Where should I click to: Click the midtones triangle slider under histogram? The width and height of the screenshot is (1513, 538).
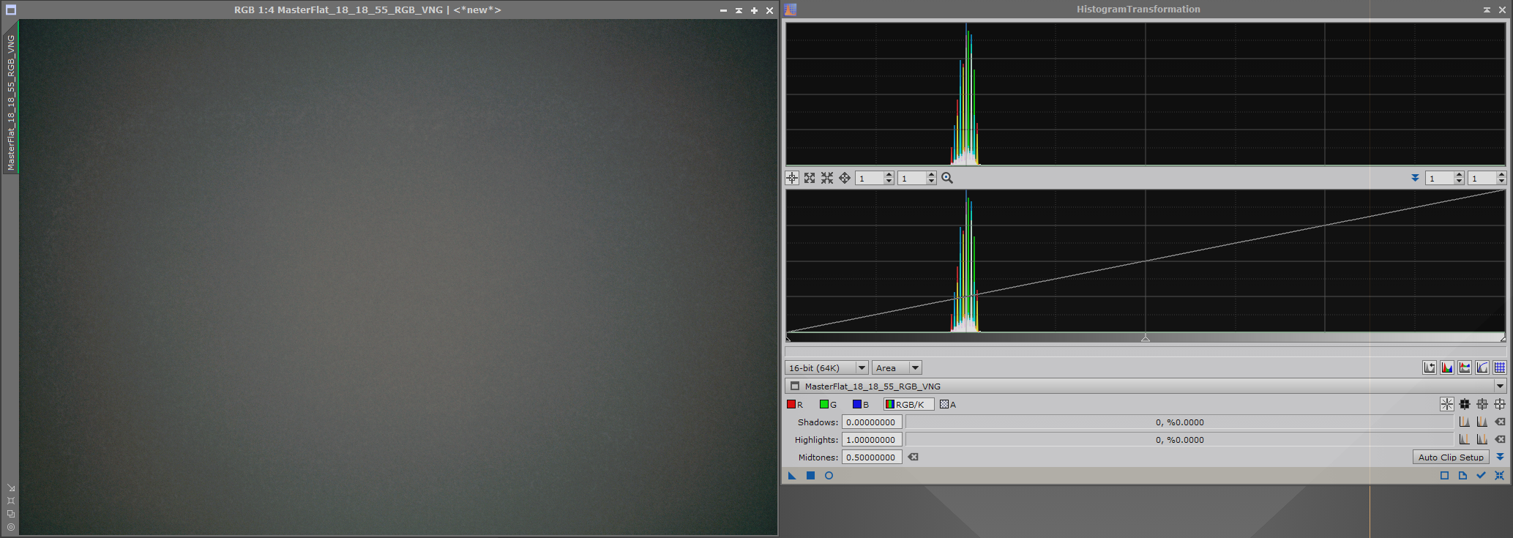pos(1146,338)
